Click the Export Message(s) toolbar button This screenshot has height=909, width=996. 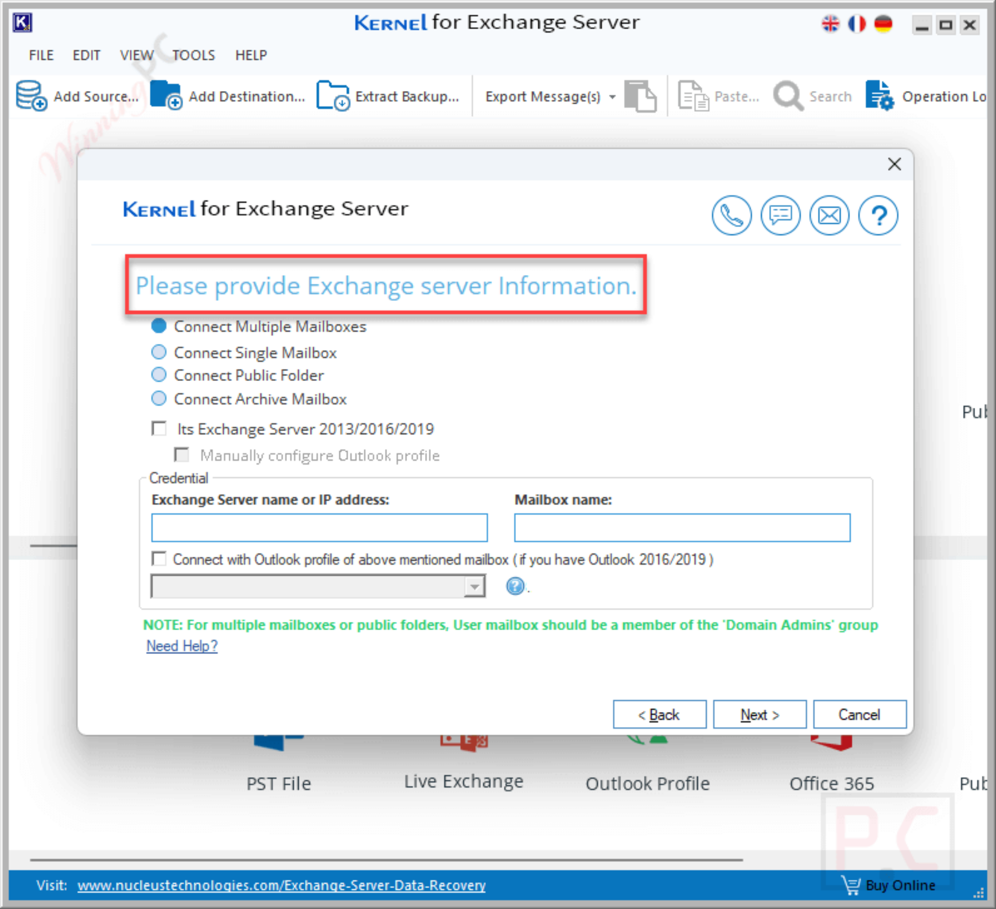tap(542, 96)
